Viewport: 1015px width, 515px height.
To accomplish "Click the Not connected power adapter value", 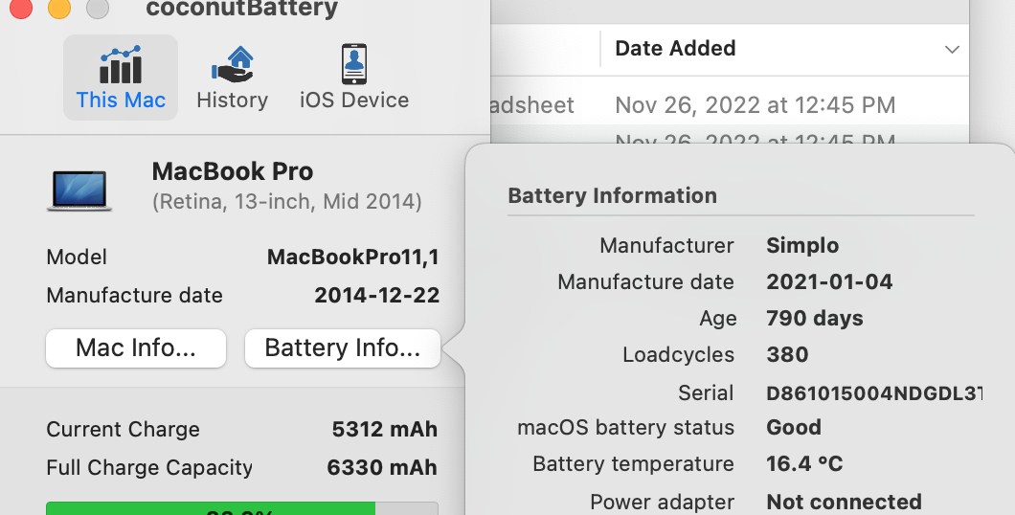I will (845, 502).
